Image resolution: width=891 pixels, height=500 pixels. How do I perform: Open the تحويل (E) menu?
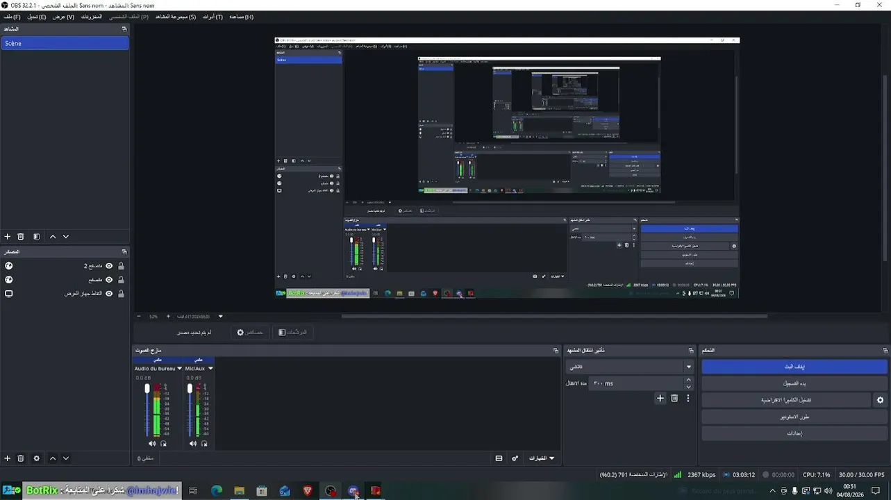(37, 17)
